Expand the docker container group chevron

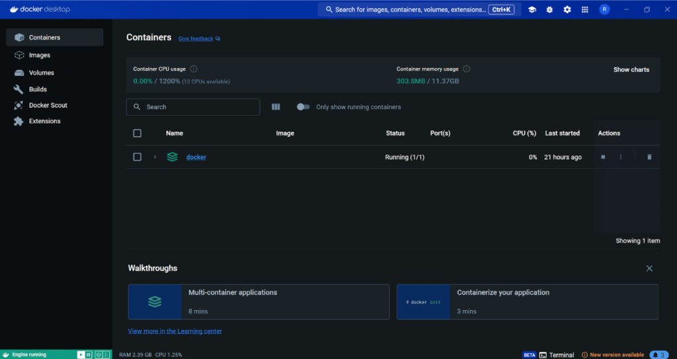155,157
